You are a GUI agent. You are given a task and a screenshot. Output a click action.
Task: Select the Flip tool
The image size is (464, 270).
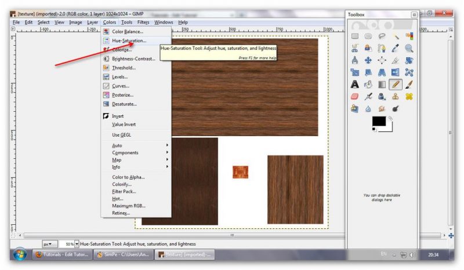point(396,72)
